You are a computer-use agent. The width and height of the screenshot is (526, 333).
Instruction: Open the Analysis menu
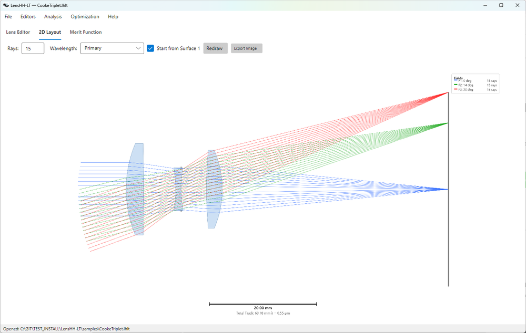click(x=53, y=16)
